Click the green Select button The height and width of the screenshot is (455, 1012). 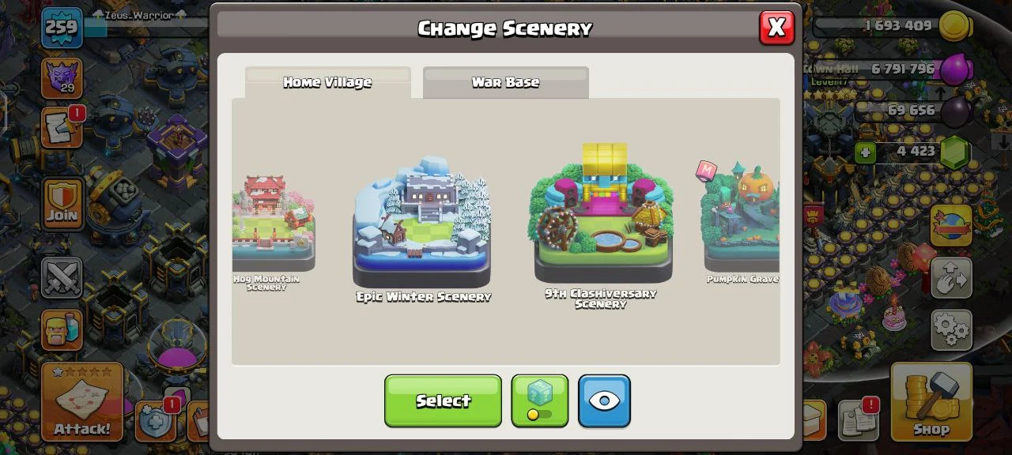443,400
